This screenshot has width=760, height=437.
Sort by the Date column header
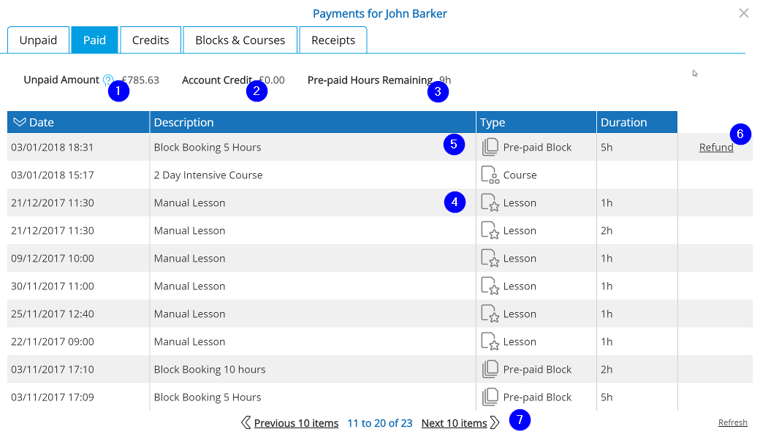tap(78, 122)
